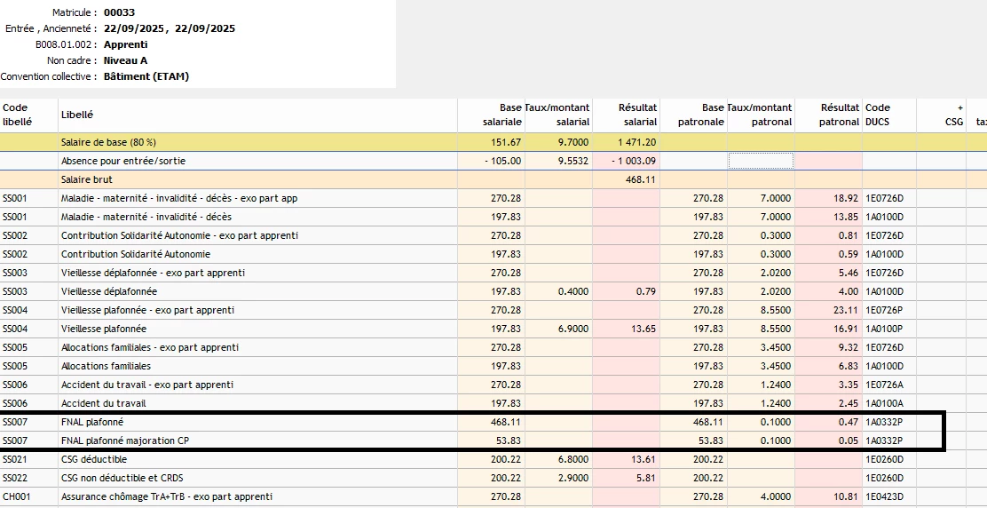987x508 pixels.
Task: Click the 'Bâtiment (ETAM)' convention collective value
Action: (146, 76)
